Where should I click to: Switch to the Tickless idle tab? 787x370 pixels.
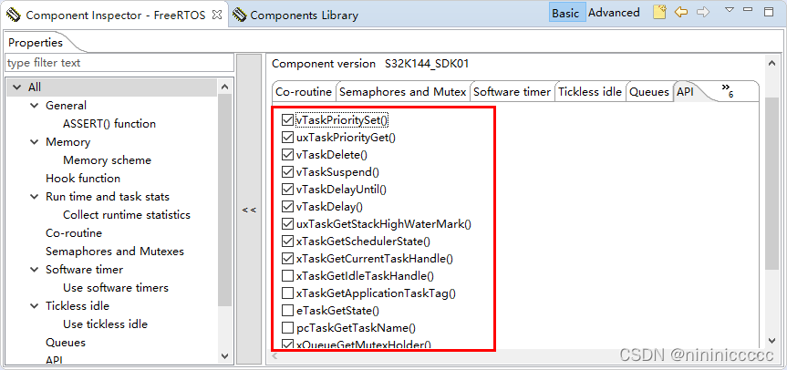(x=590, y=92)
